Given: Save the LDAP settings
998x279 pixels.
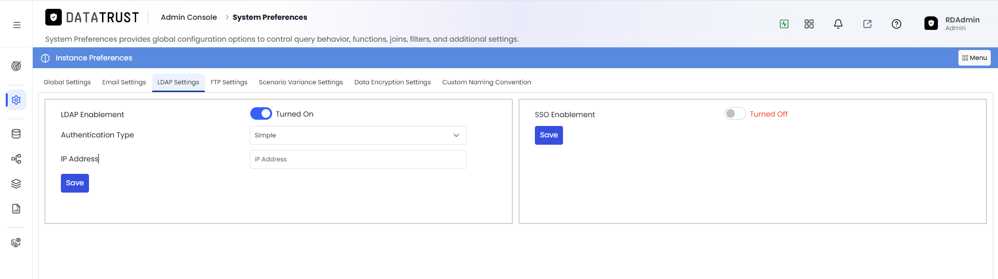Looking at the screenshot, I should (75, 183).
